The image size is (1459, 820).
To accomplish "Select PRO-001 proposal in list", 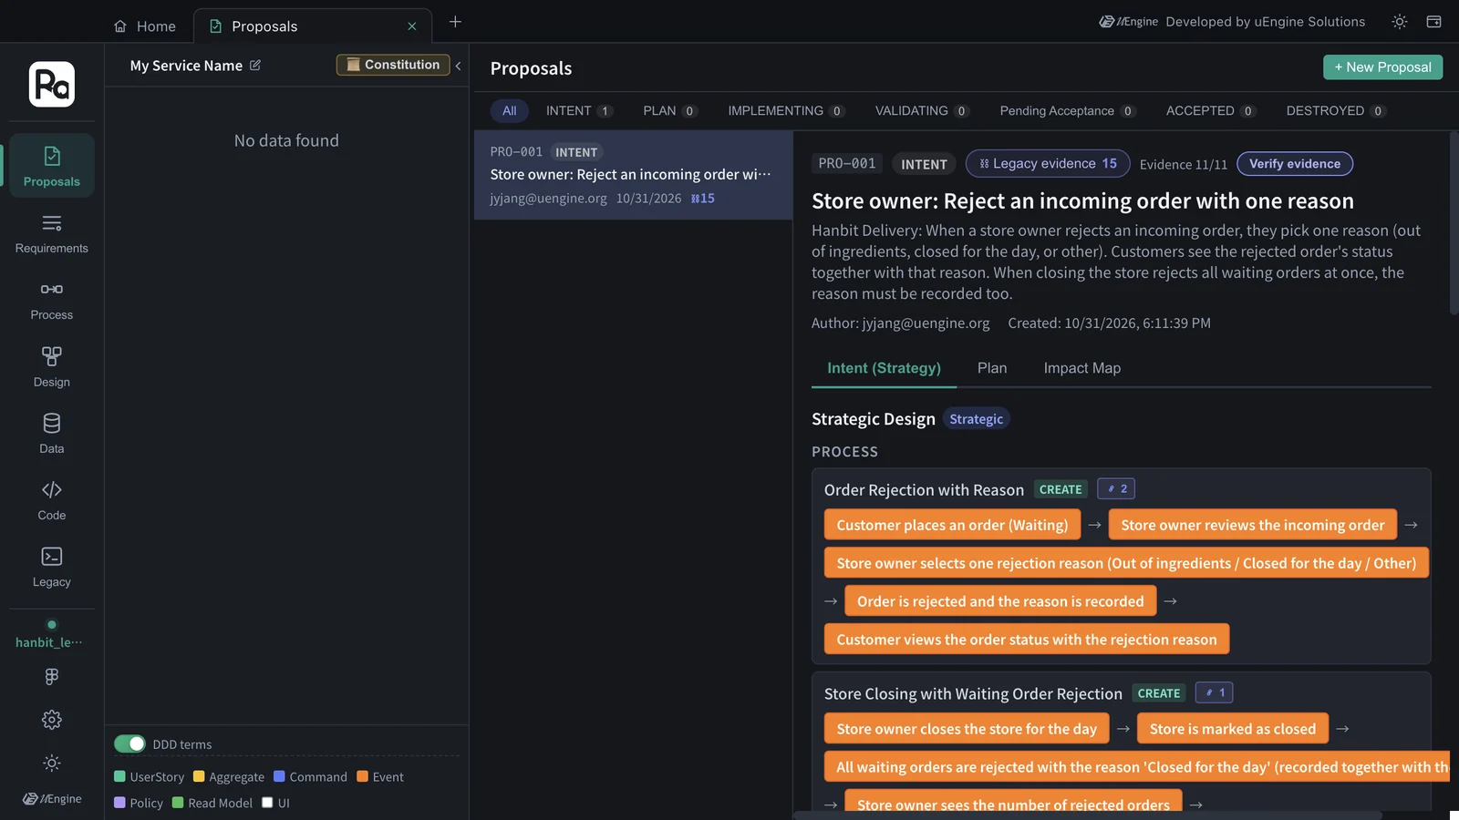I will 633,175.
